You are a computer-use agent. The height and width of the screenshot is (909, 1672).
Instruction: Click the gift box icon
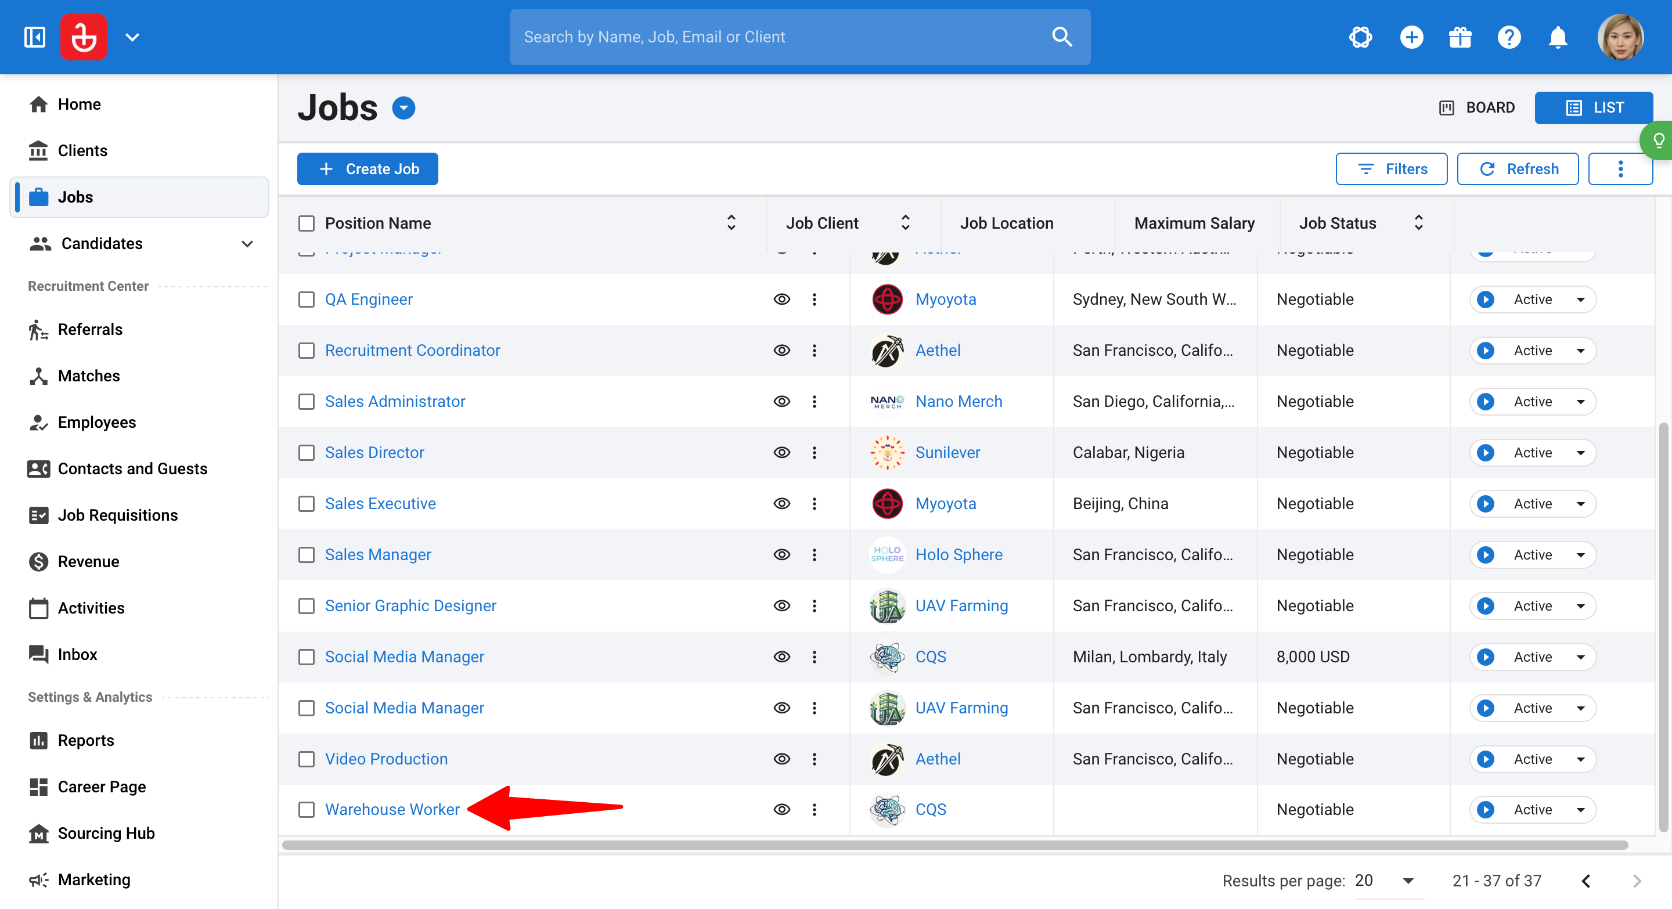(x=1460, y=37)
